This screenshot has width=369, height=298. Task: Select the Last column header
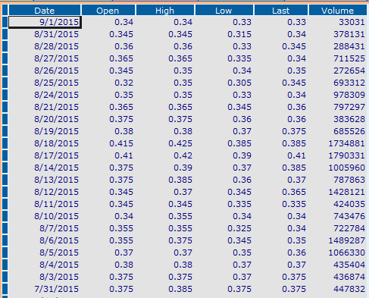tap(281, 11)
